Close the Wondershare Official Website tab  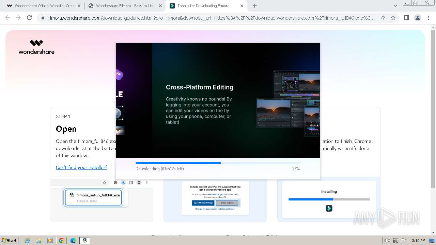pyautogui.click(x=79, y=6)
